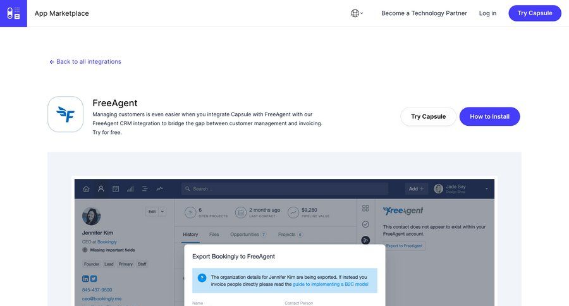This screenshot has width=569, height=306.
Task: Click the LinkedIn icon under Jennifer Kim
Action: point(85,278)
